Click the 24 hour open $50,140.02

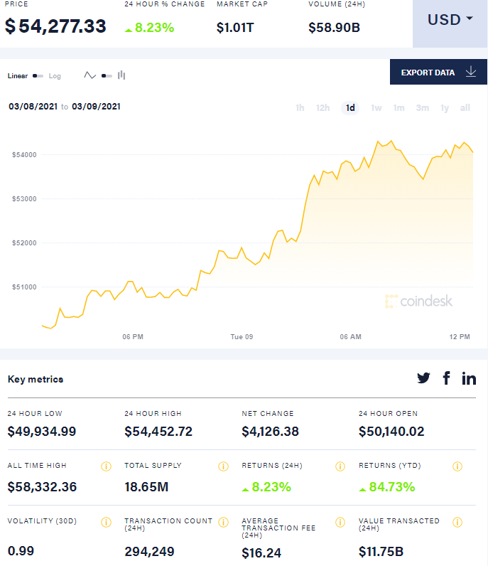pos(391,432)
